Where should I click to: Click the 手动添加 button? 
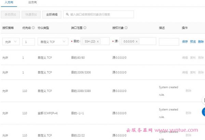pyautogui.click(x=10, y=15)
